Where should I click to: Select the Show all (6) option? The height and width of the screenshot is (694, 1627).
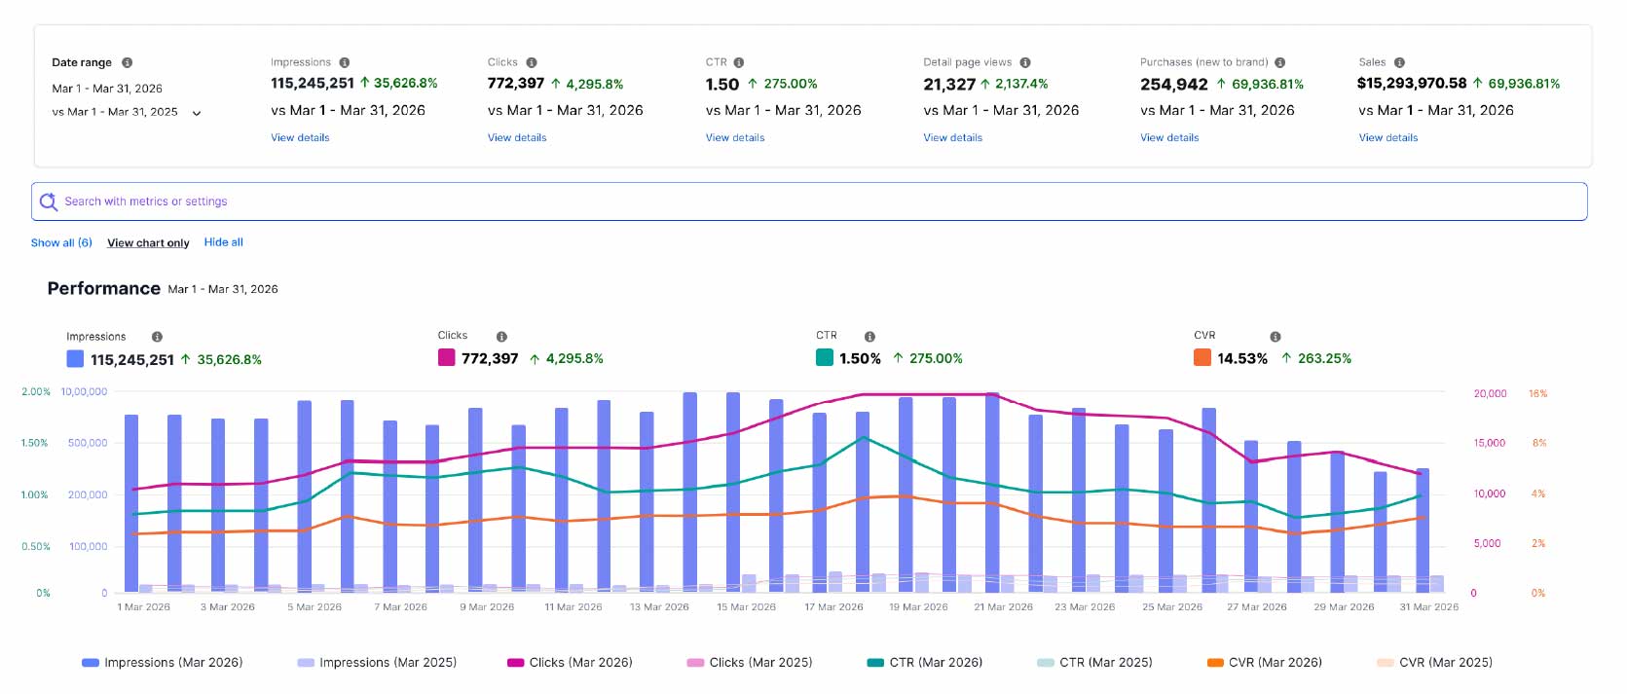click(x=61, y=242)
